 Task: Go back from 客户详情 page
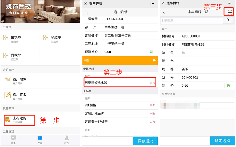click(87, 12)
